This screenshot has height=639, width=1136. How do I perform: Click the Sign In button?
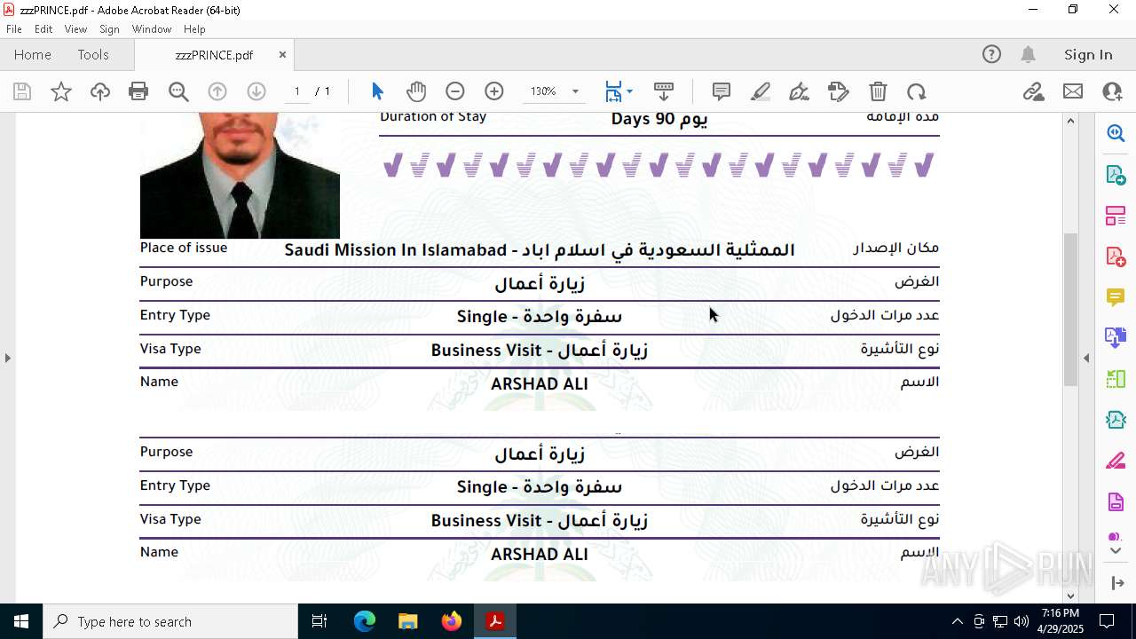tap(1088, 54)
